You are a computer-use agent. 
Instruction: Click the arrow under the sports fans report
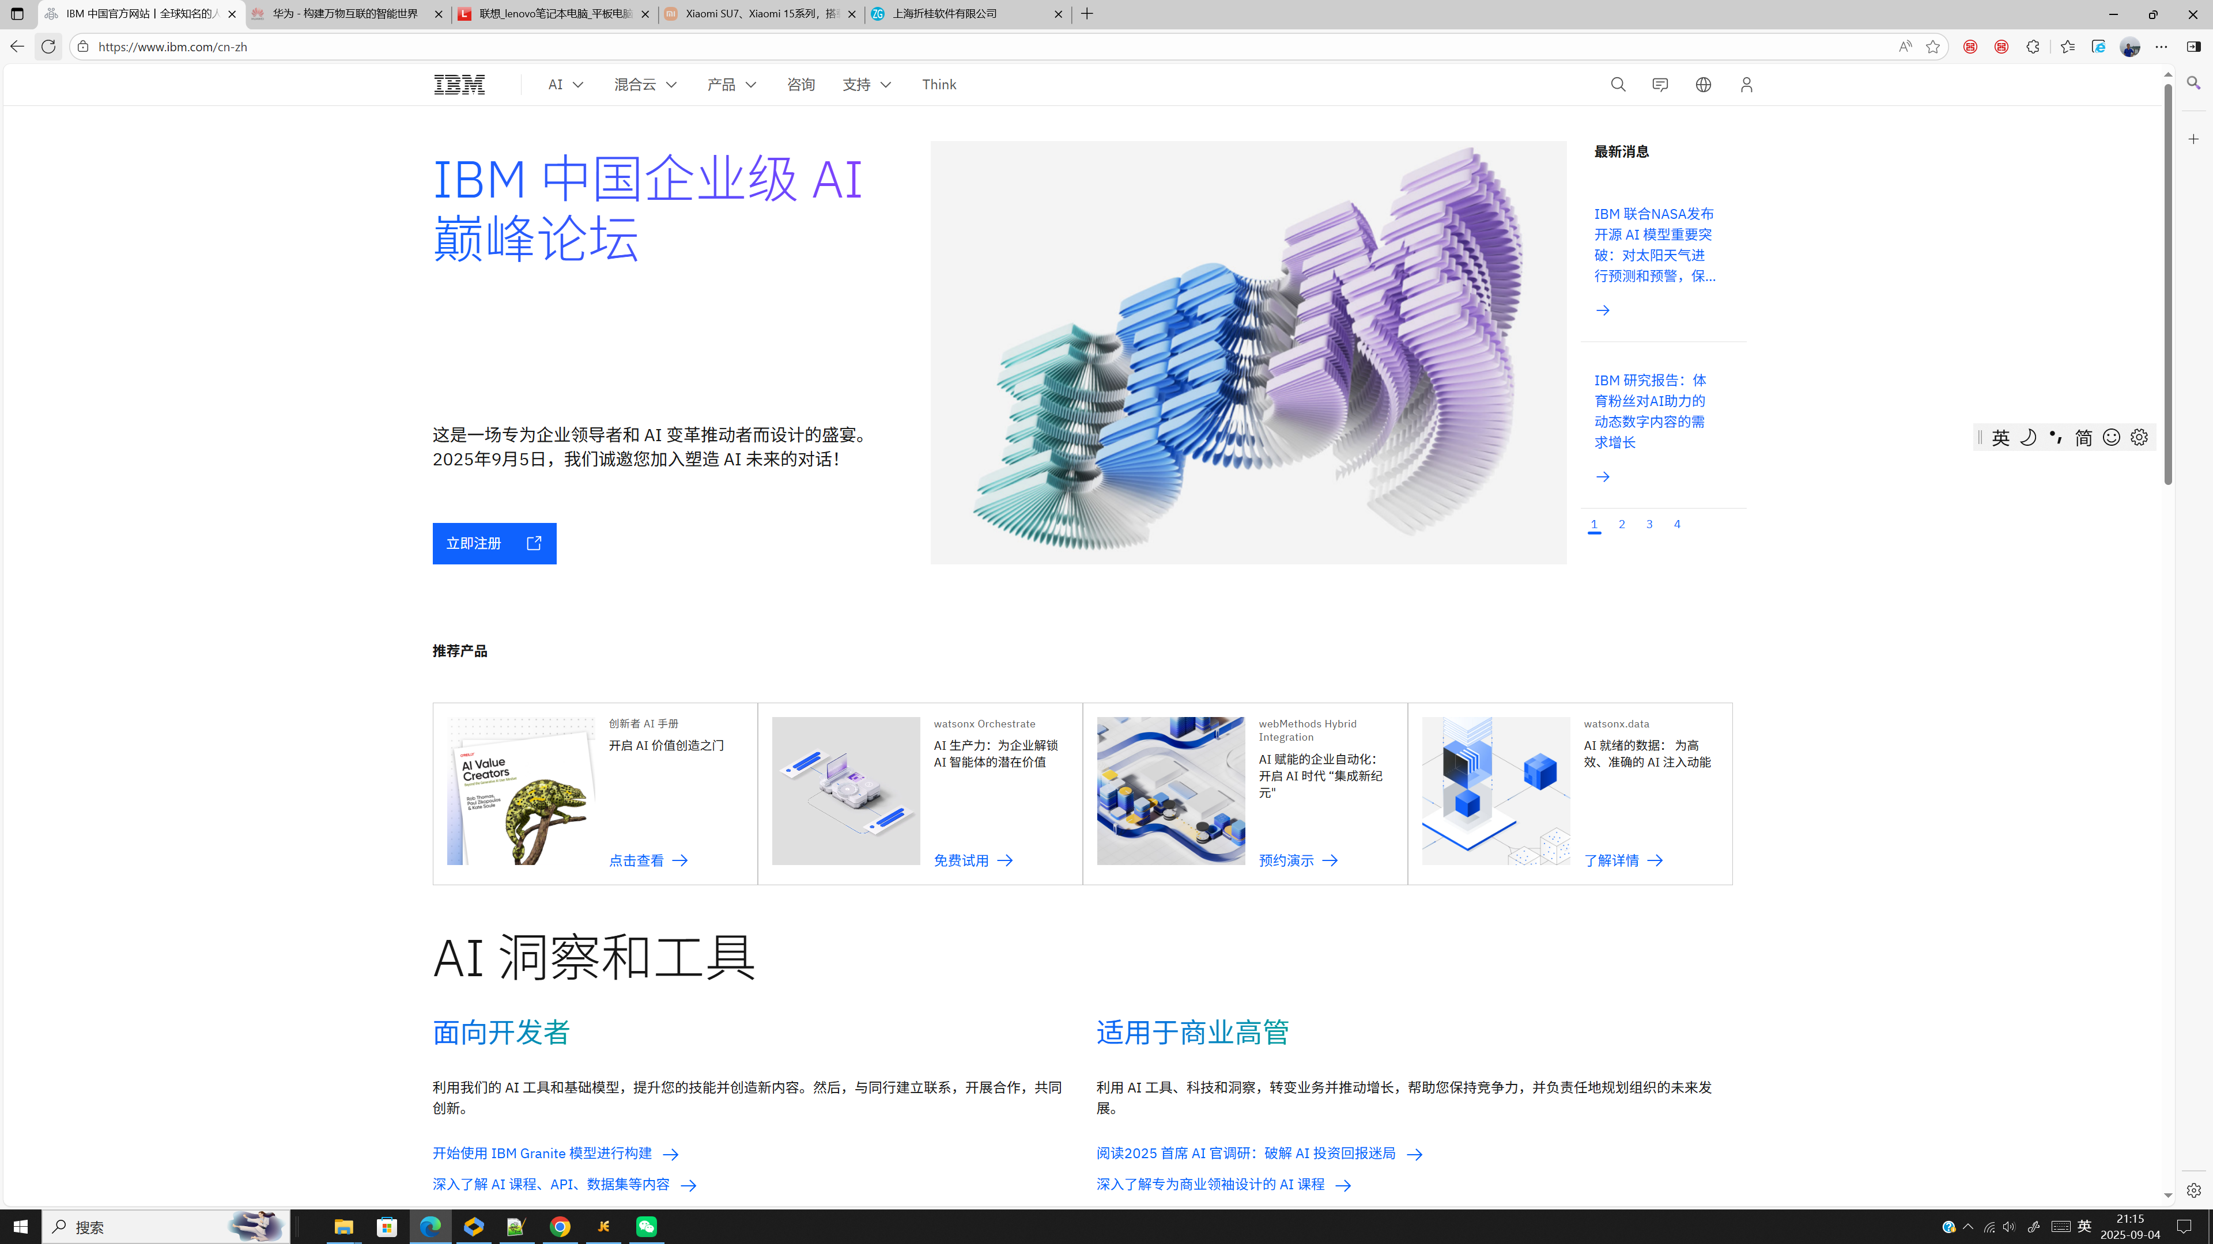click(1602, 476)
